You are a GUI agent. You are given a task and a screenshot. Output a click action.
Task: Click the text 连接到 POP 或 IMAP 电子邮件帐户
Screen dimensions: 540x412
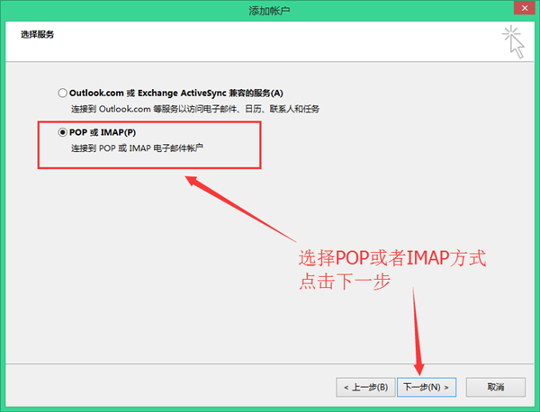(137, 148)
